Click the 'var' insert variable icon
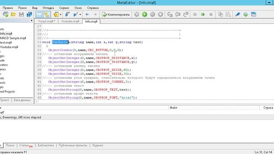 [x=67, y=14]
